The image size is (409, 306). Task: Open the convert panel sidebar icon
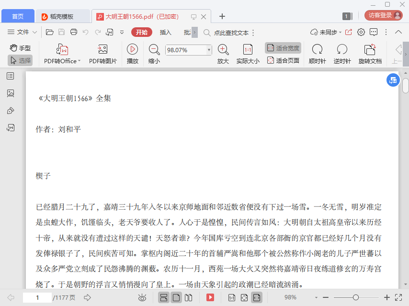click(x=11, y=127)
